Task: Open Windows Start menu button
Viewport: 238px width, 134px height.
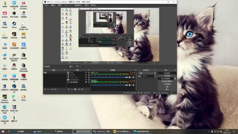Action: 3,131
